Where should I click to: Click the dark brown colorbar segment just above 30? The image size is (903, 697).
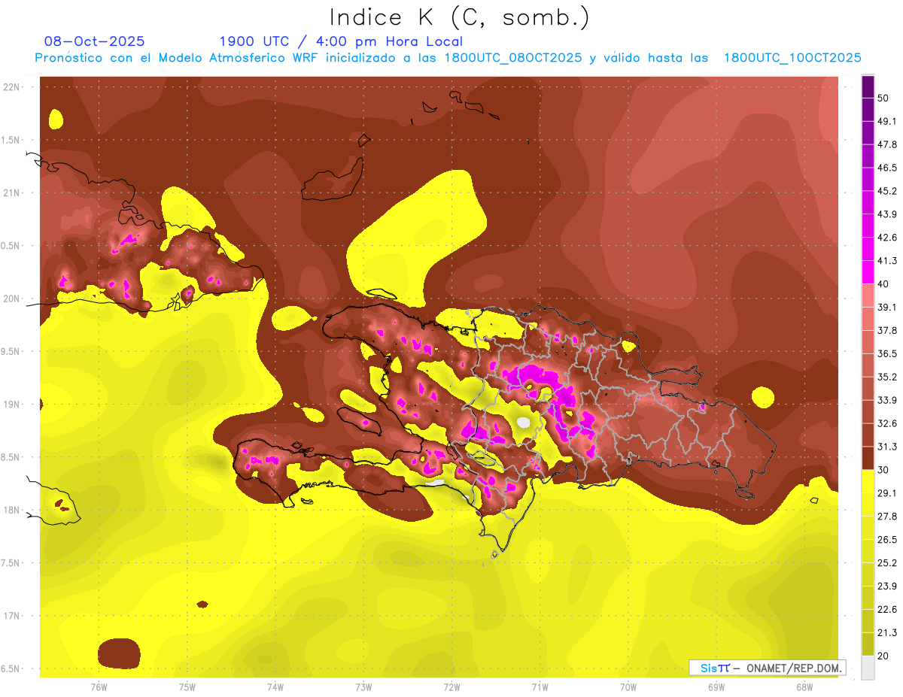[868, 458]
